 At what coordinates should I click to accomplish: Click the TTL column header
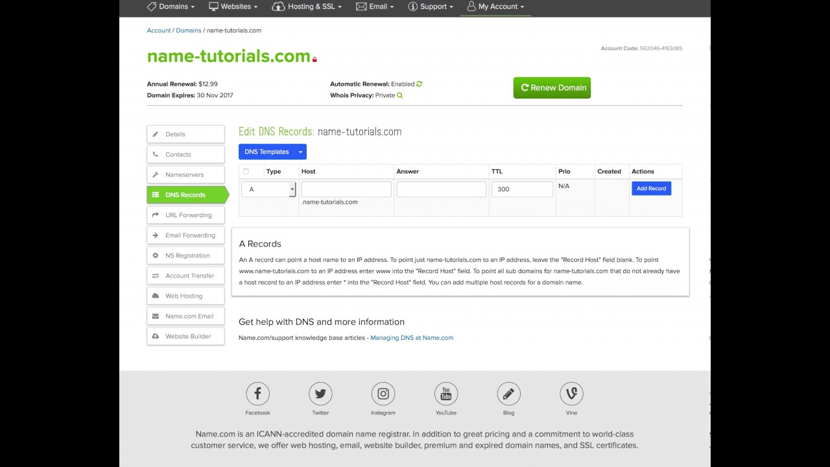(497, 171)
